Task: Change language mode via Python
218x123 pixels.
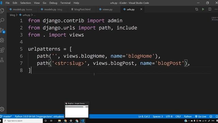Action: 188,117
